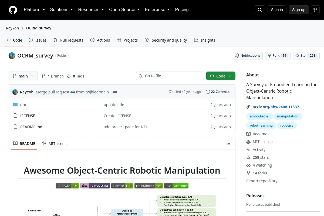View the 0 Tags list
This screenshot has height=216, width=324.
coord(76,76)
